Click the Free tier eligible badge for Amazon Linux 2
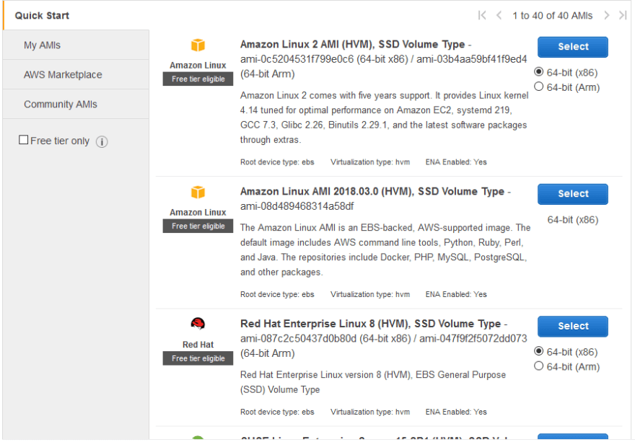The height and width of the screenshot is (442, 635). pos(198,79)
